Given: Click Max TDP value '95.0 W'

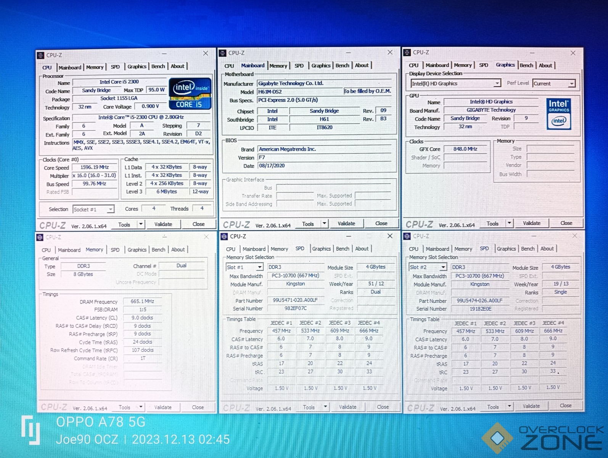Looking at the screenshot, I should point(156,90).
